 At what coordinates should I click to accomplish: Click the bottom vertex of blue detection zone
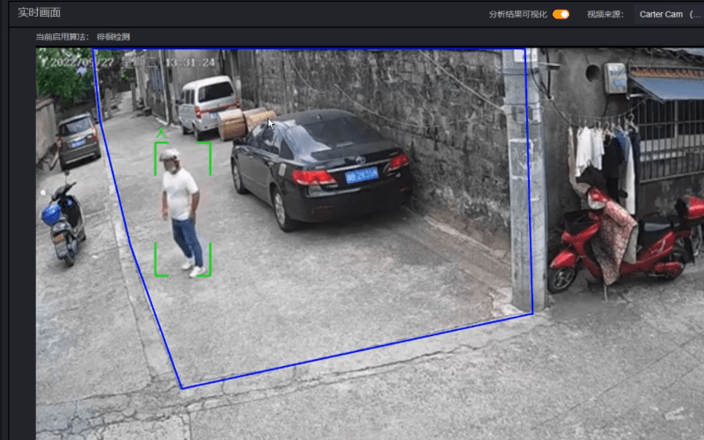[x=182, y=387]
